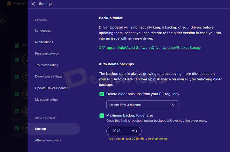Open the BackupStorage folder path link
230x152 pixels.
(x=150, y=48)
